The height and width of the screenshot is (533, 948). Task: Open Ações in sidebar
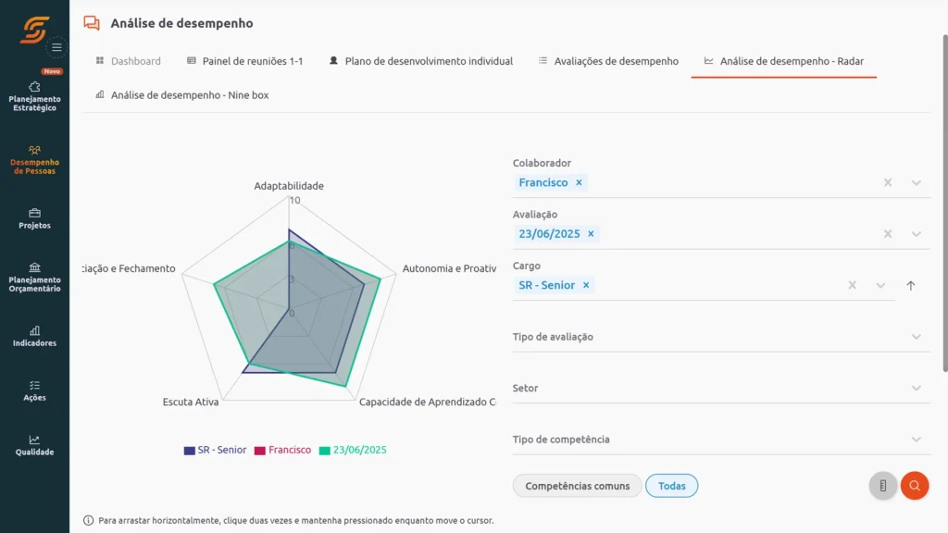tap(34, 391)
